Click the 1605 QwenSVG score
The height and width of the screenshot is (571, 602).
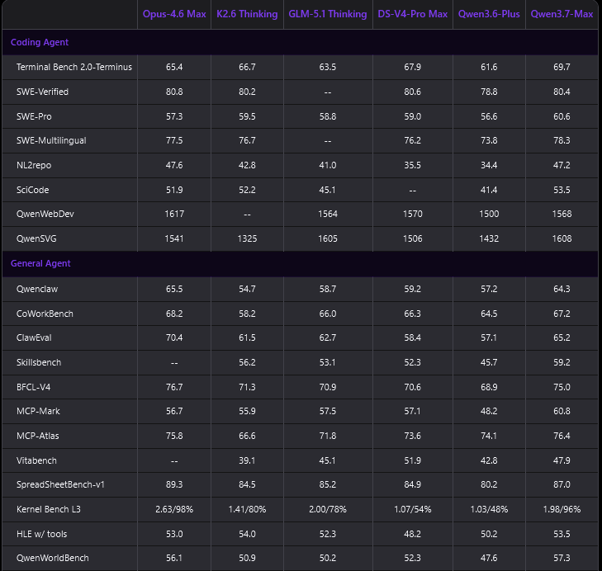point(328,238)
